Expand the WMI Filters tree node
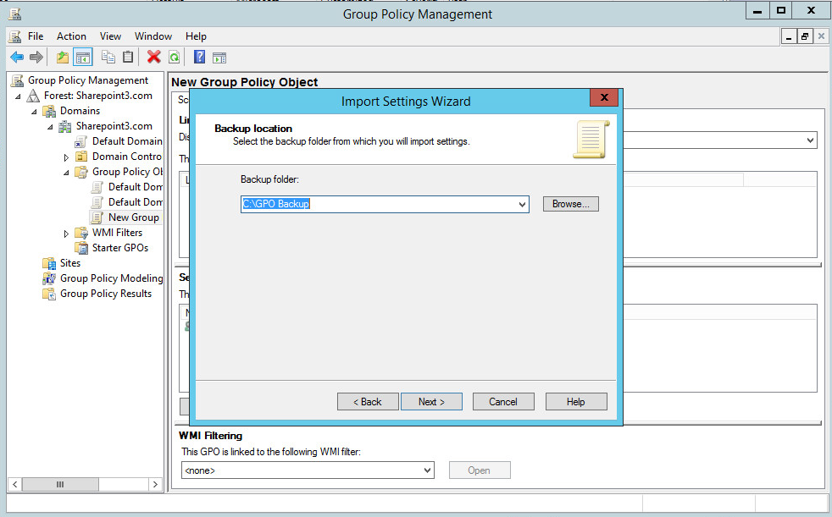Screen dimensions: 832x517 pyautogui.click(x=67, y=234)
